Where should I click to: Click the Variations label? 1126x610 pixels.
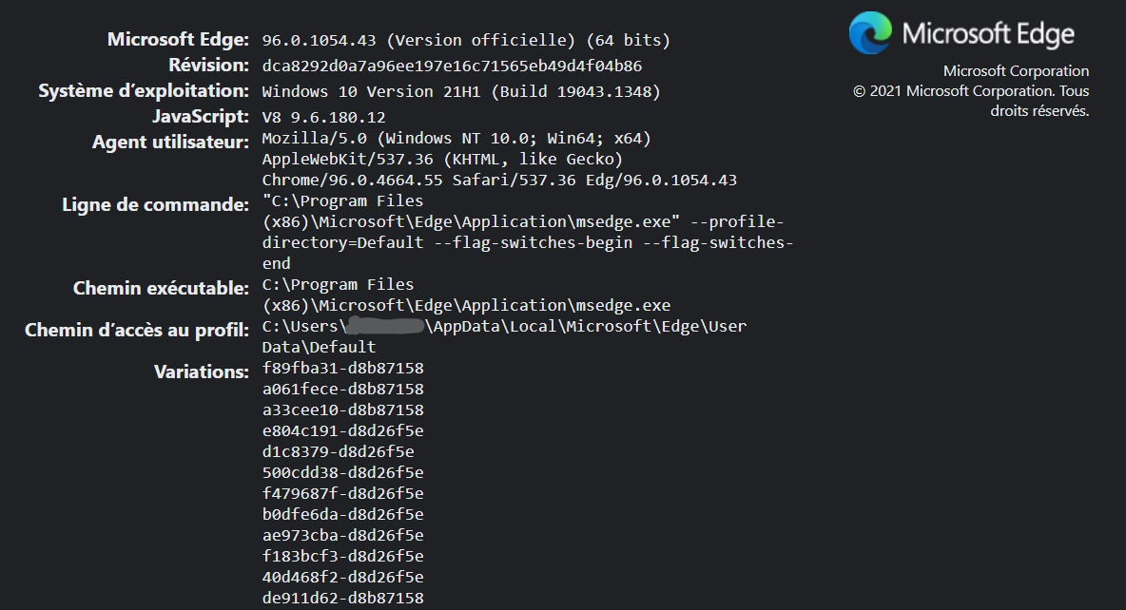201,372
